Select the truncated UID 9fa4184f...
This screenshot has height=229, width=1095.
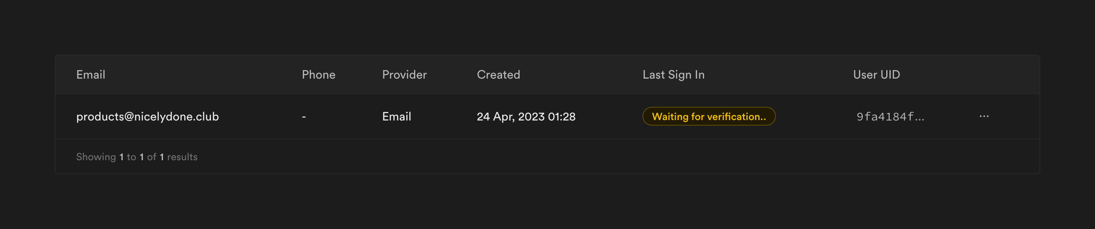pyautogui.click(x=890, y=117)
